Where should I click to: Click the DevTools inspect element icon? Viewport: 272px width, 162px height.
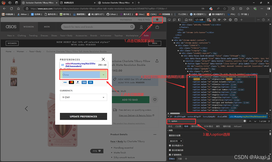(169, 20)
